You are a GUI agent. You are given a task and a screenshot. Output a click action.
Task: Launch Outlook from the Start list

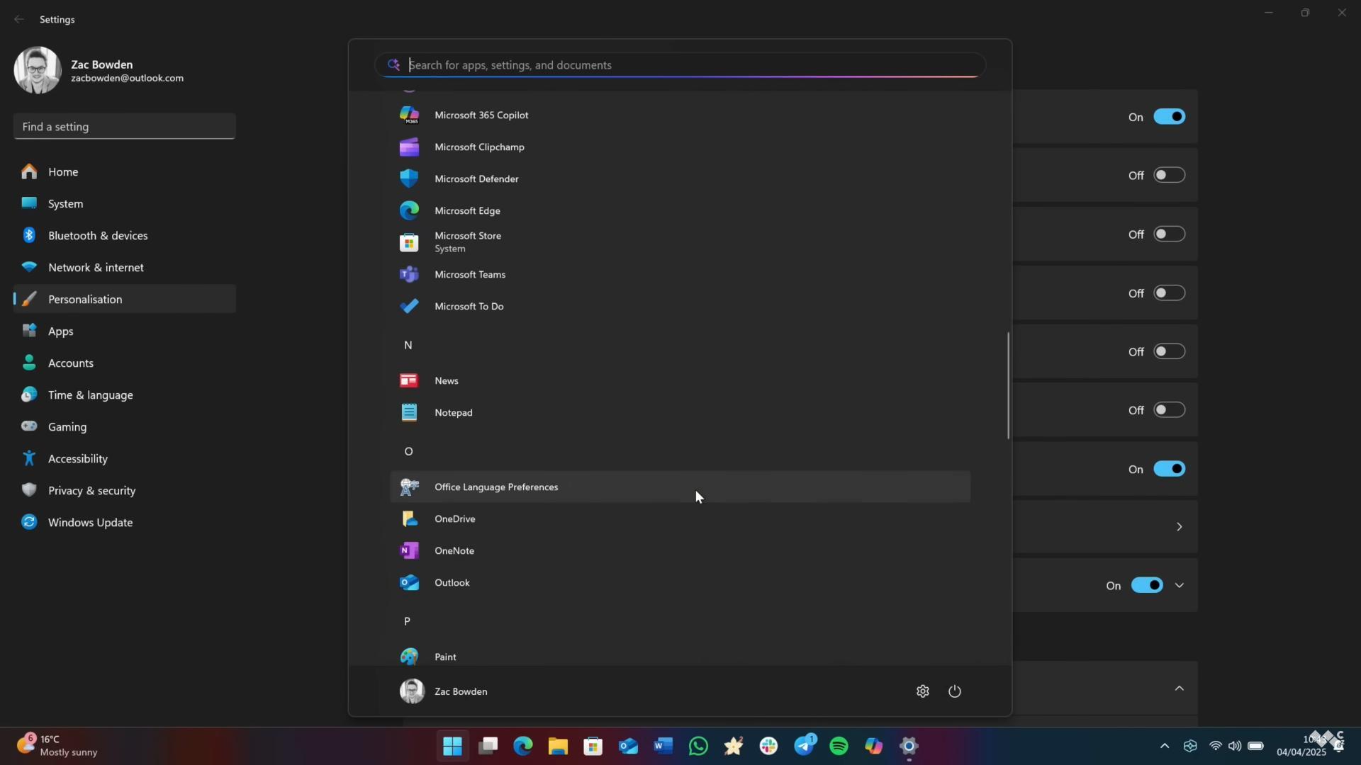tap(680, 582)
